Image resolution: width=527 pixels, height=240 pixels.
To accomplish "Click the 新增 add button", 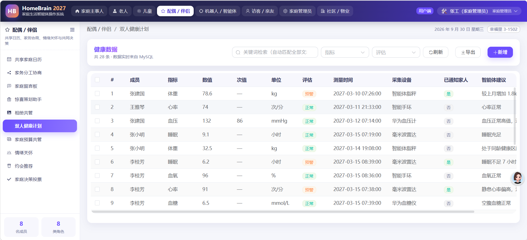I will tap(500, 52).
